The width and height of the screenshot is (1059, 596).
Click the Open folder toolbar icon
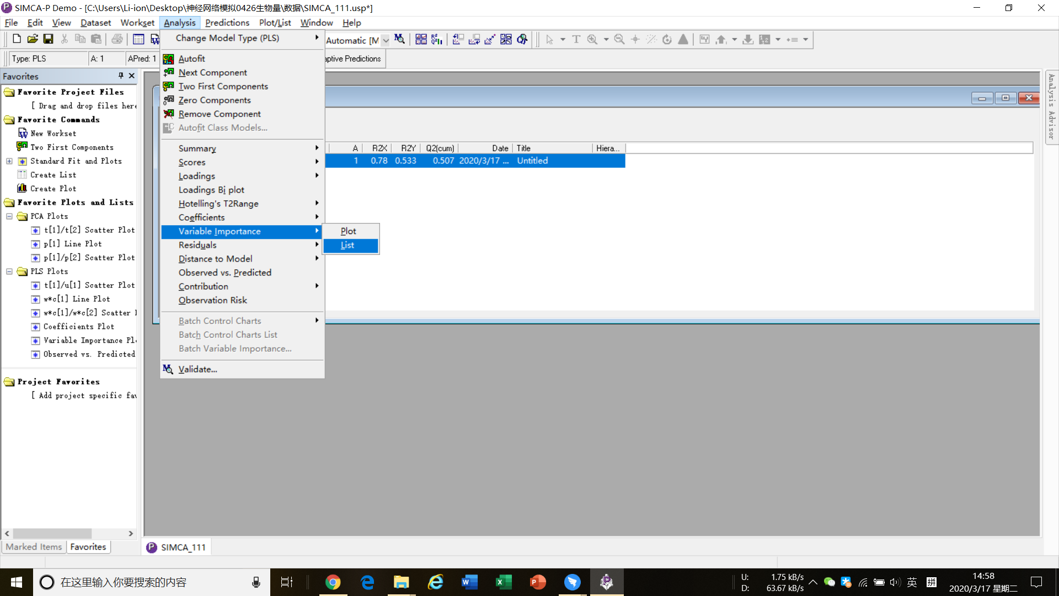pyautogui.click(x=33, y=39)
